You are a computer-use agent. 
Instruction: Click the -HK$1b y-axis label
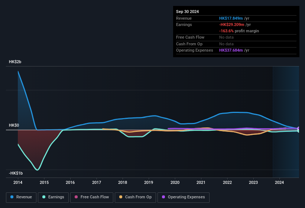coord(16,173)
